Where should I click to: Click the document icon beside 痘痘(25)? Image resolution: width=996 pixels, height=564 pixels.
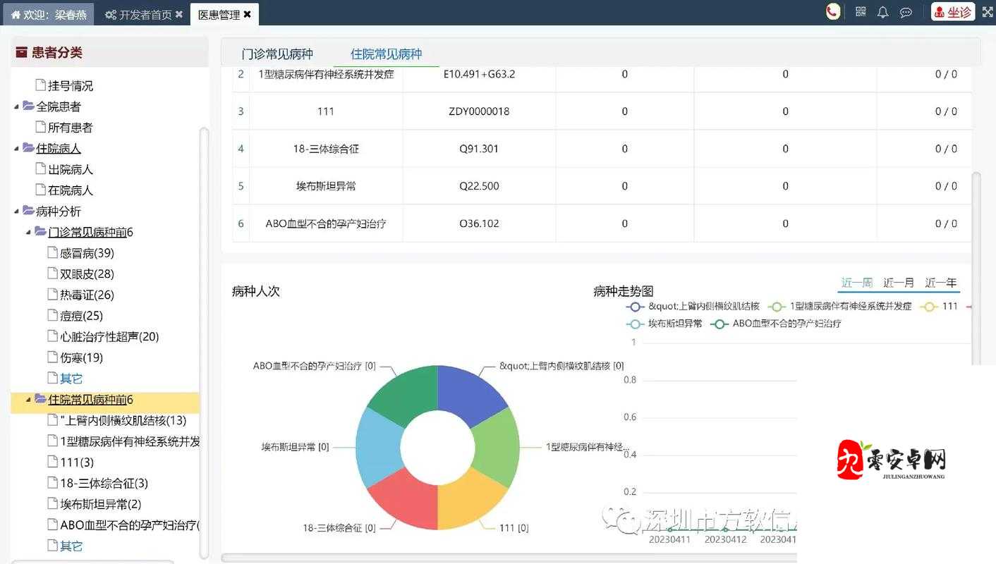coord(53,315)
